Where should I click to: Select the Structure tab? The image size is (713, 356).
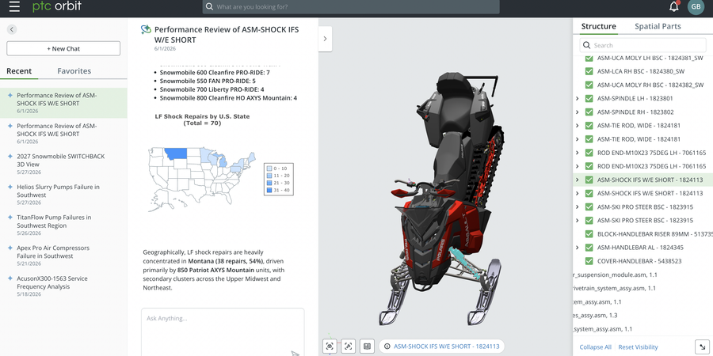[x=598, y=26]
